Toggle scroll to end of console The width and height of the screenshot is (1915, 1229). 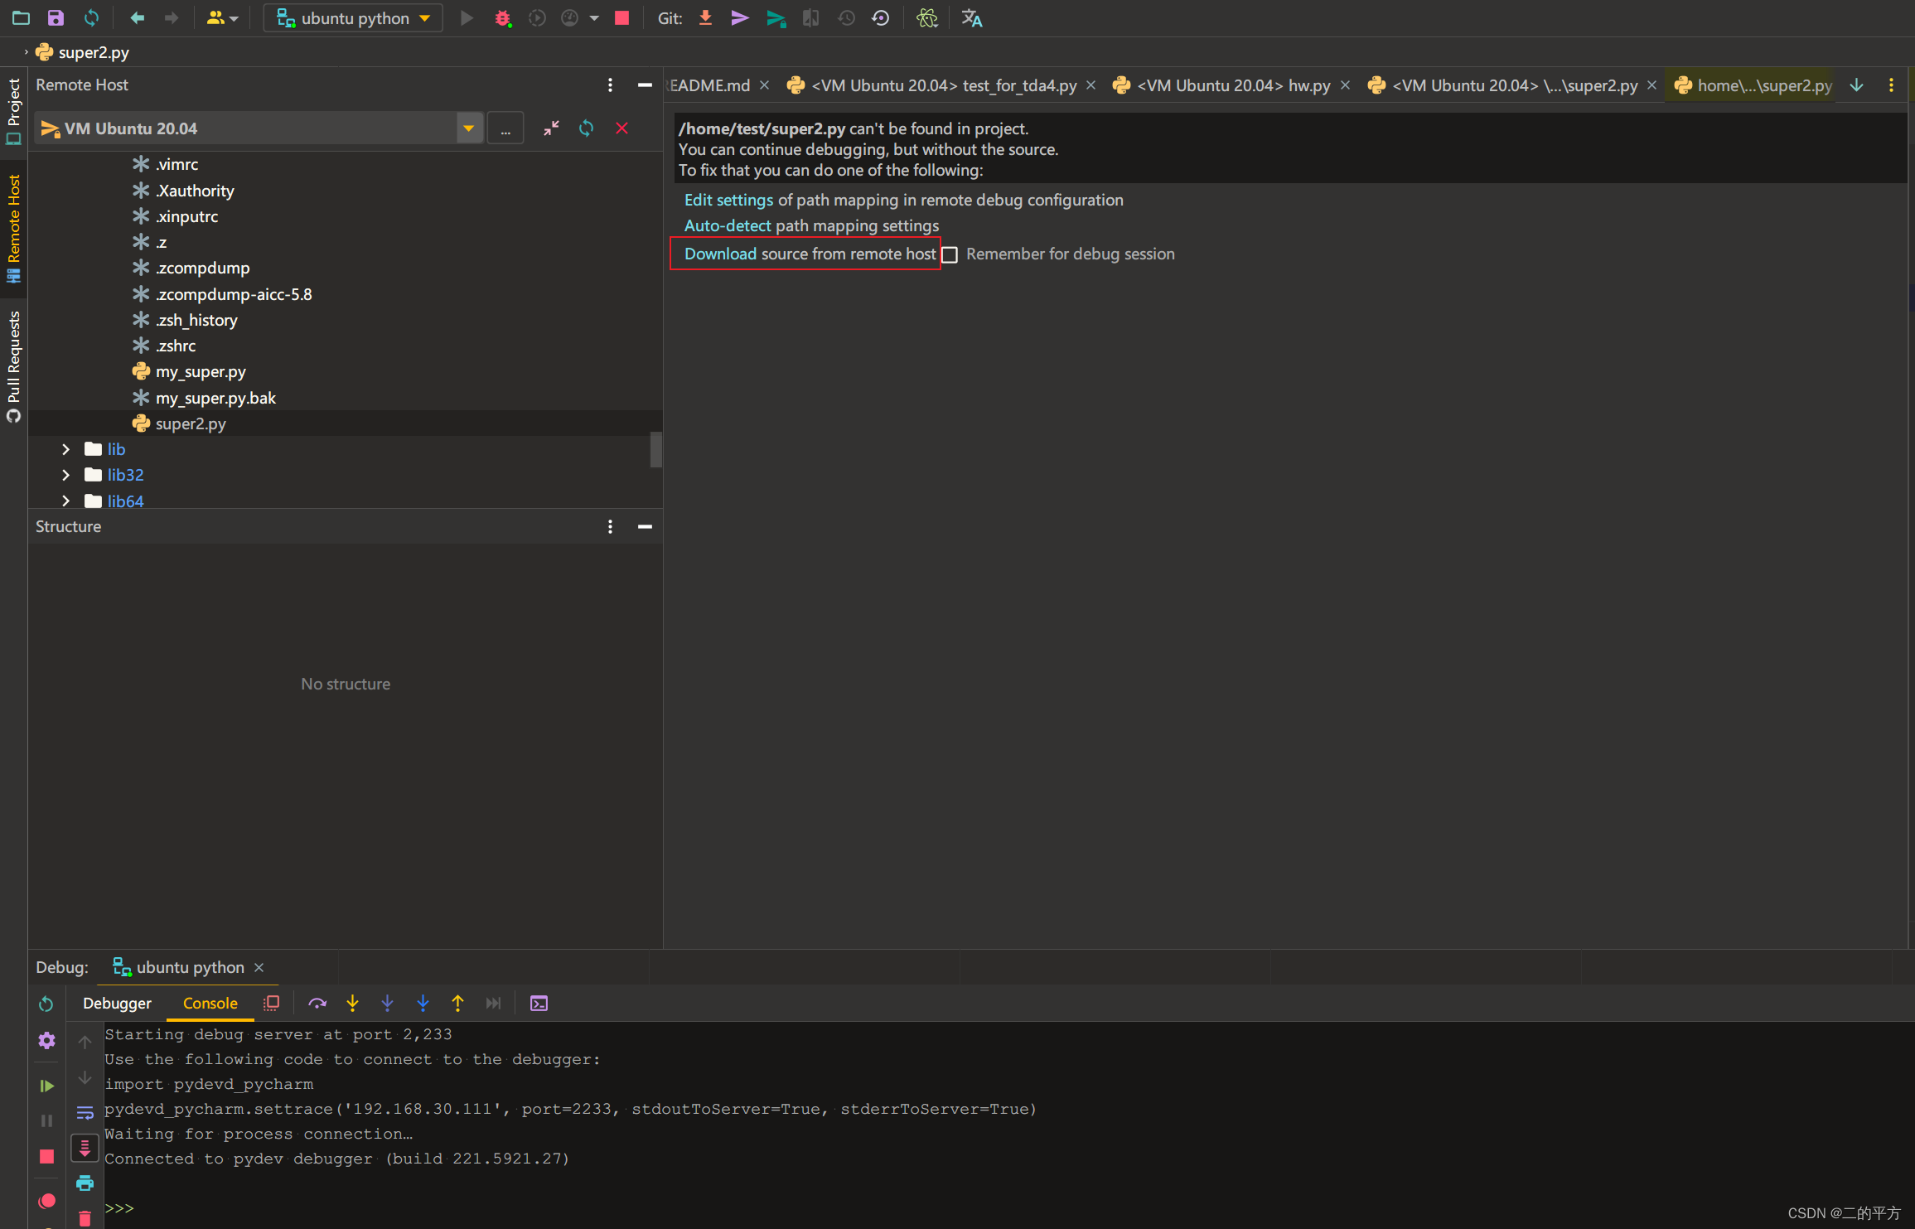pyautogui.click(x=85, y=1148)
